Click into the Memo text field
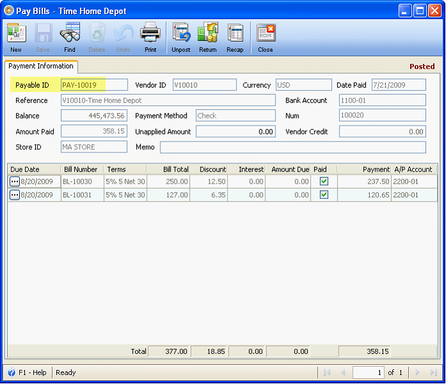The width and height of the screenshot is (446, 384). pos(292,147)
